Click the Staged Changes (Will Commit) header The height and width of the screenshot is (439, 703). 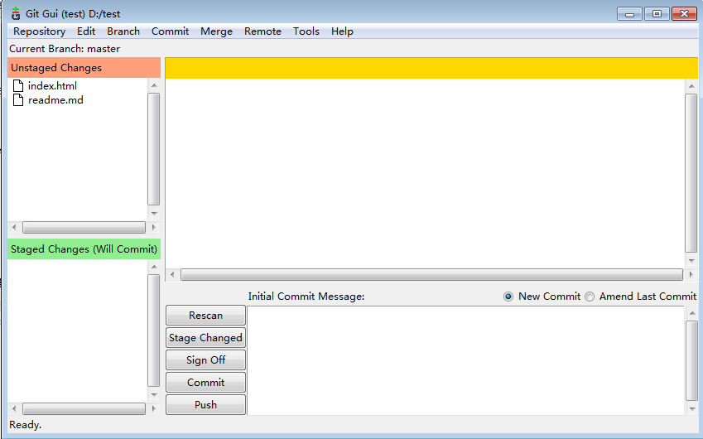(84, 248)
